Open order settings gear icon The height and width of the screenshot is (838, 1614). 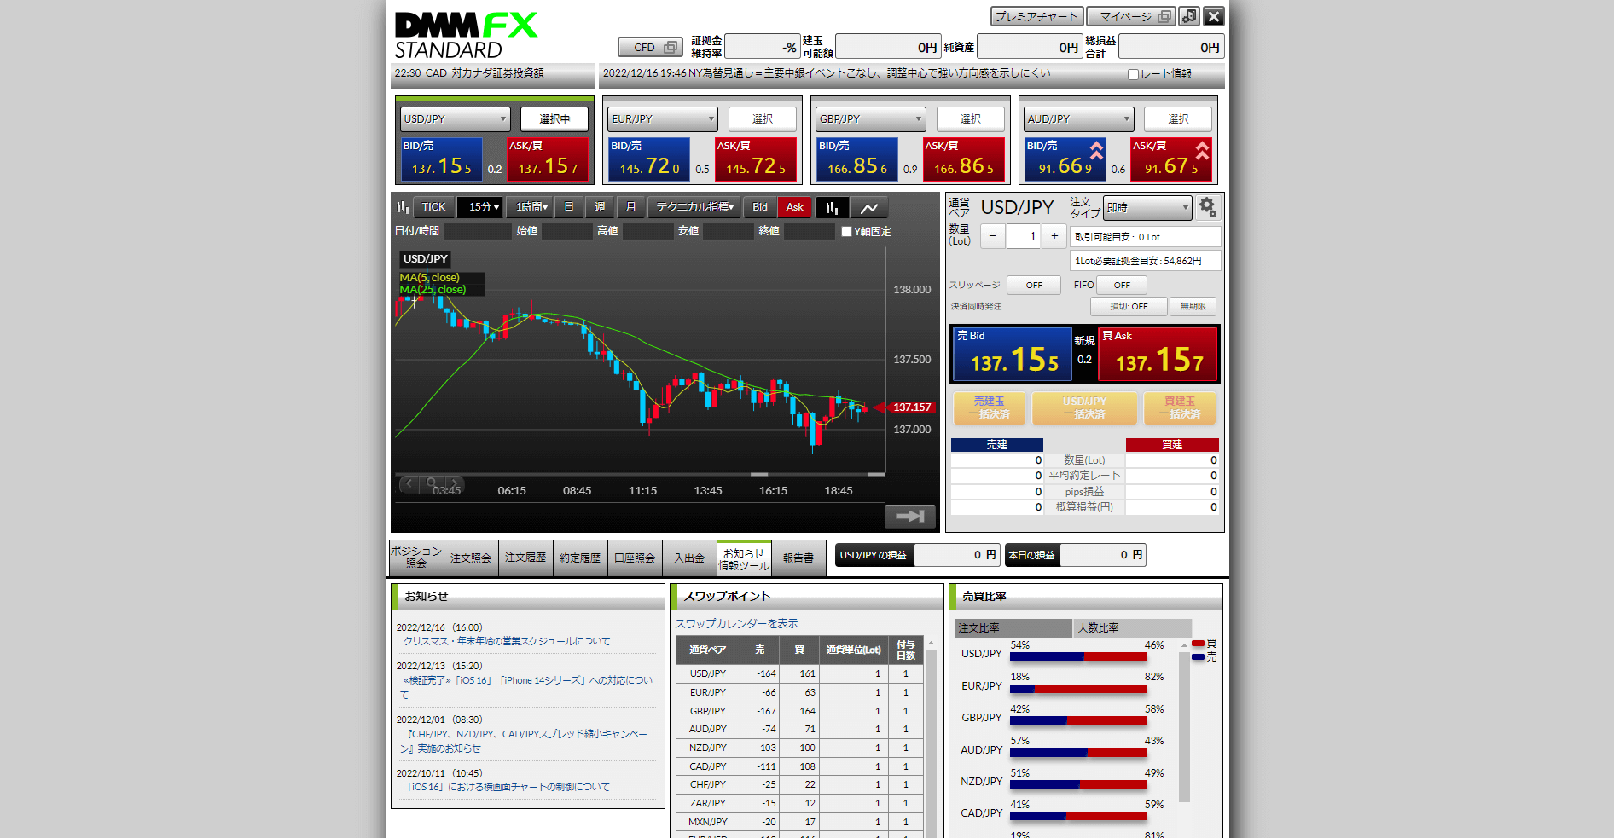[1207, 207]
